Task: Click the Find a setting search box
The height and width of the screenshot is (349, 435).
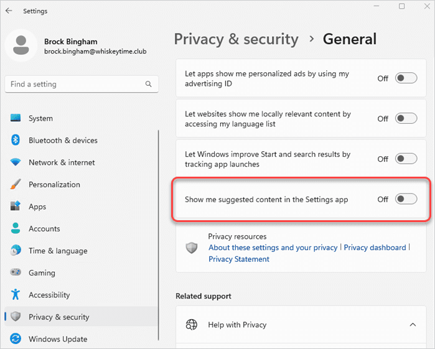Action: pos(75,84)
